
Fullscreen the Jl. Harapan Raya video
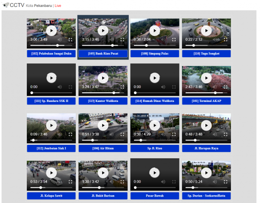click(226, 134)
